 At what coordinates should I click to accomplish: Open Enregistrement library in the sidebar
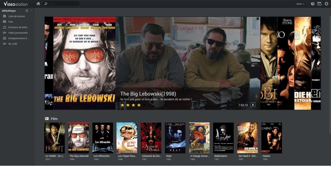coord(18,38)
